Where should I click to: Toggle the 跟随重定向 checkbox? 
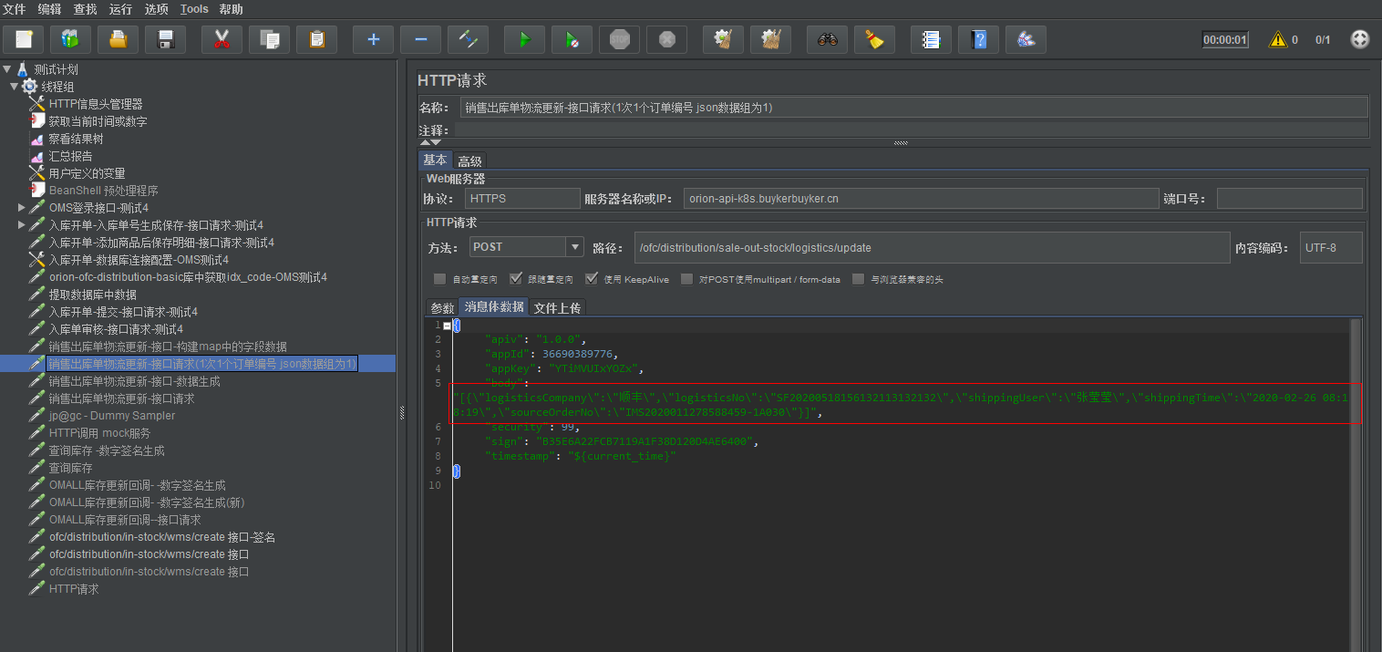(516, 279)
